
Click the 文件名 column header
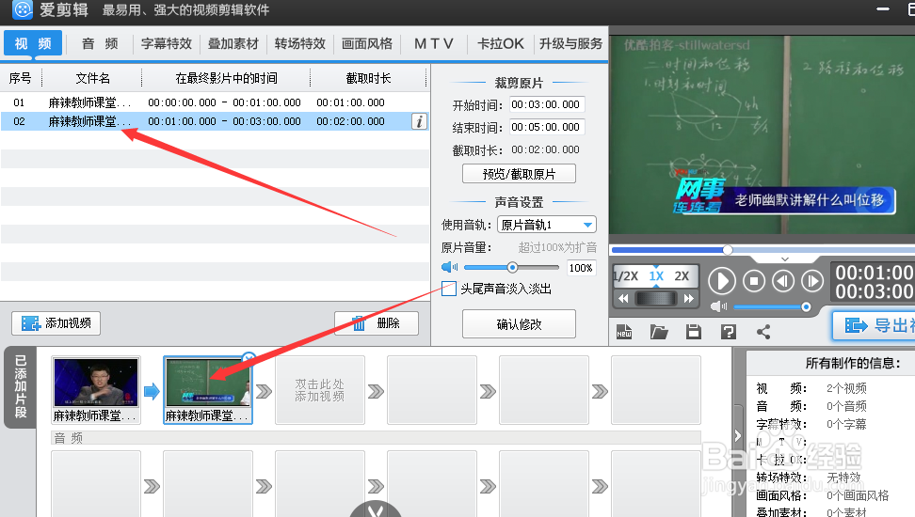pyautogui.click(x=93, y=78)
